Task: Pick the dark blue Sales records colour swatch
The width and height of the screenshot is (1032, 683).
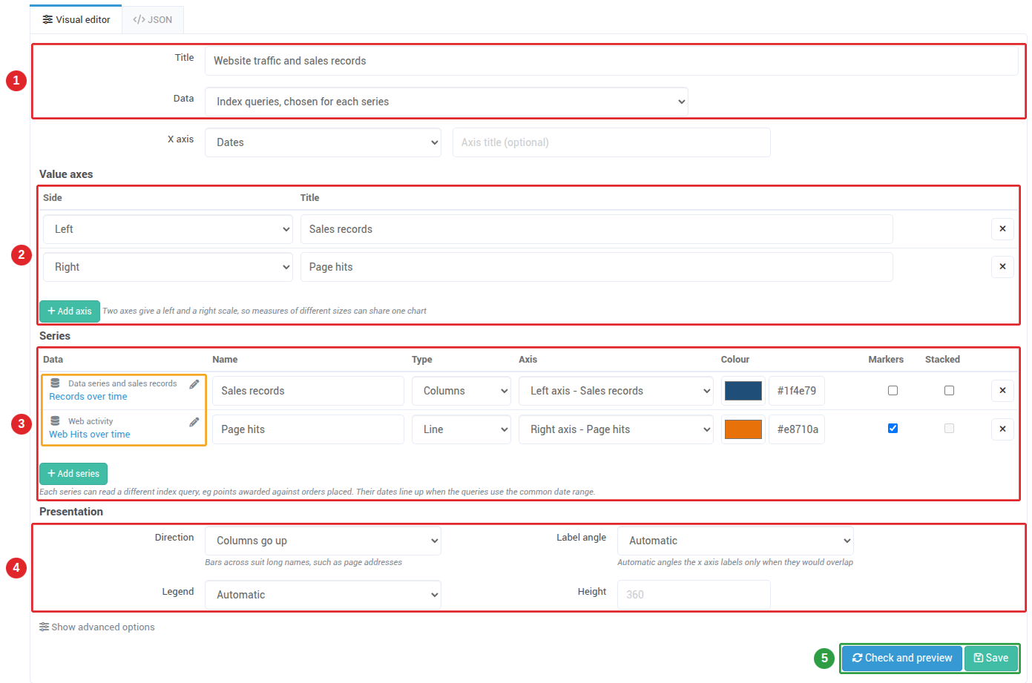Action: tap(743, 391)
